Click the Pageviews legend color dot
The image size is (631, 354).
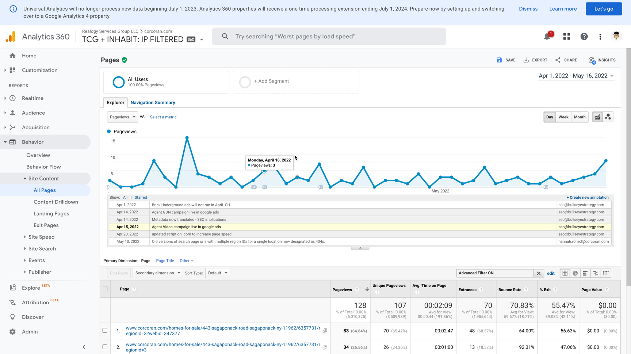(109, 132)
